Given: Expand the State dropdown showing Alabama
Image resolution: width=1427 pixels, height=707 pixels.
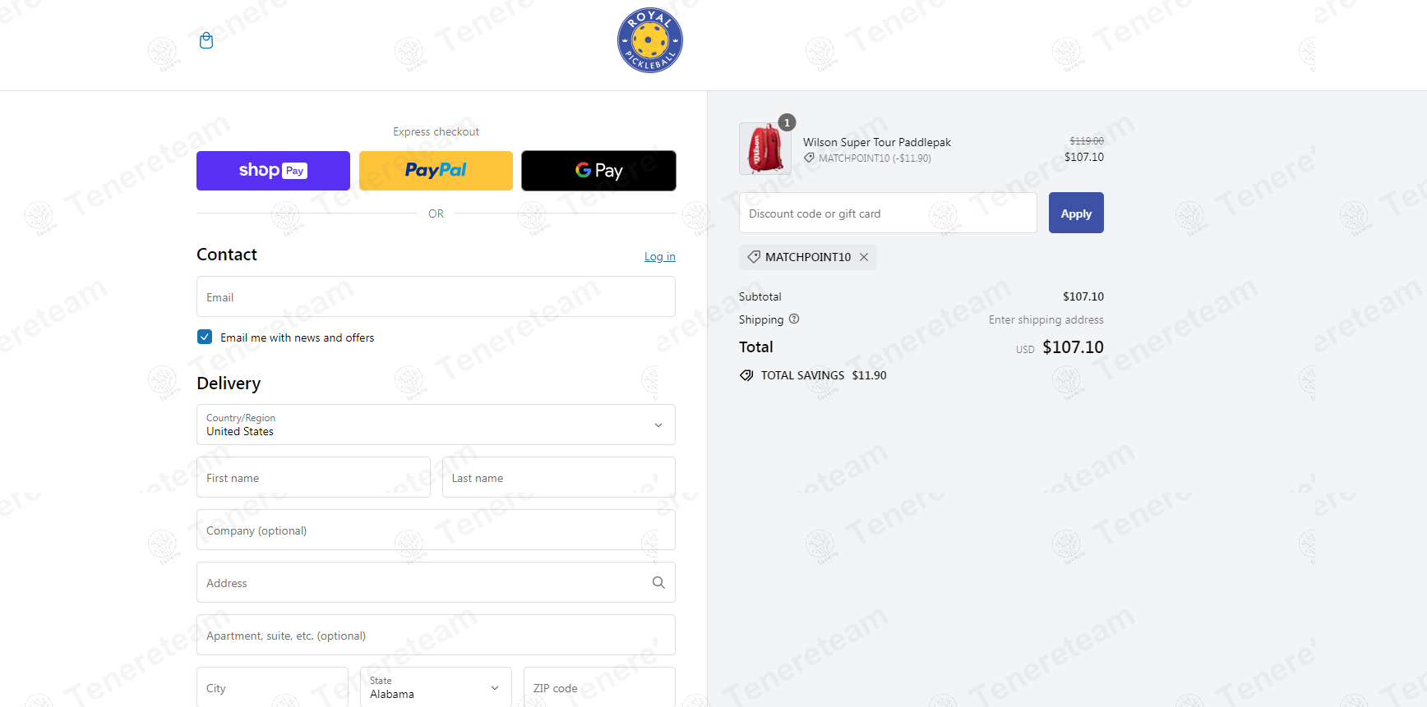Looking at the screenshot, I should [x=436, y=687].
